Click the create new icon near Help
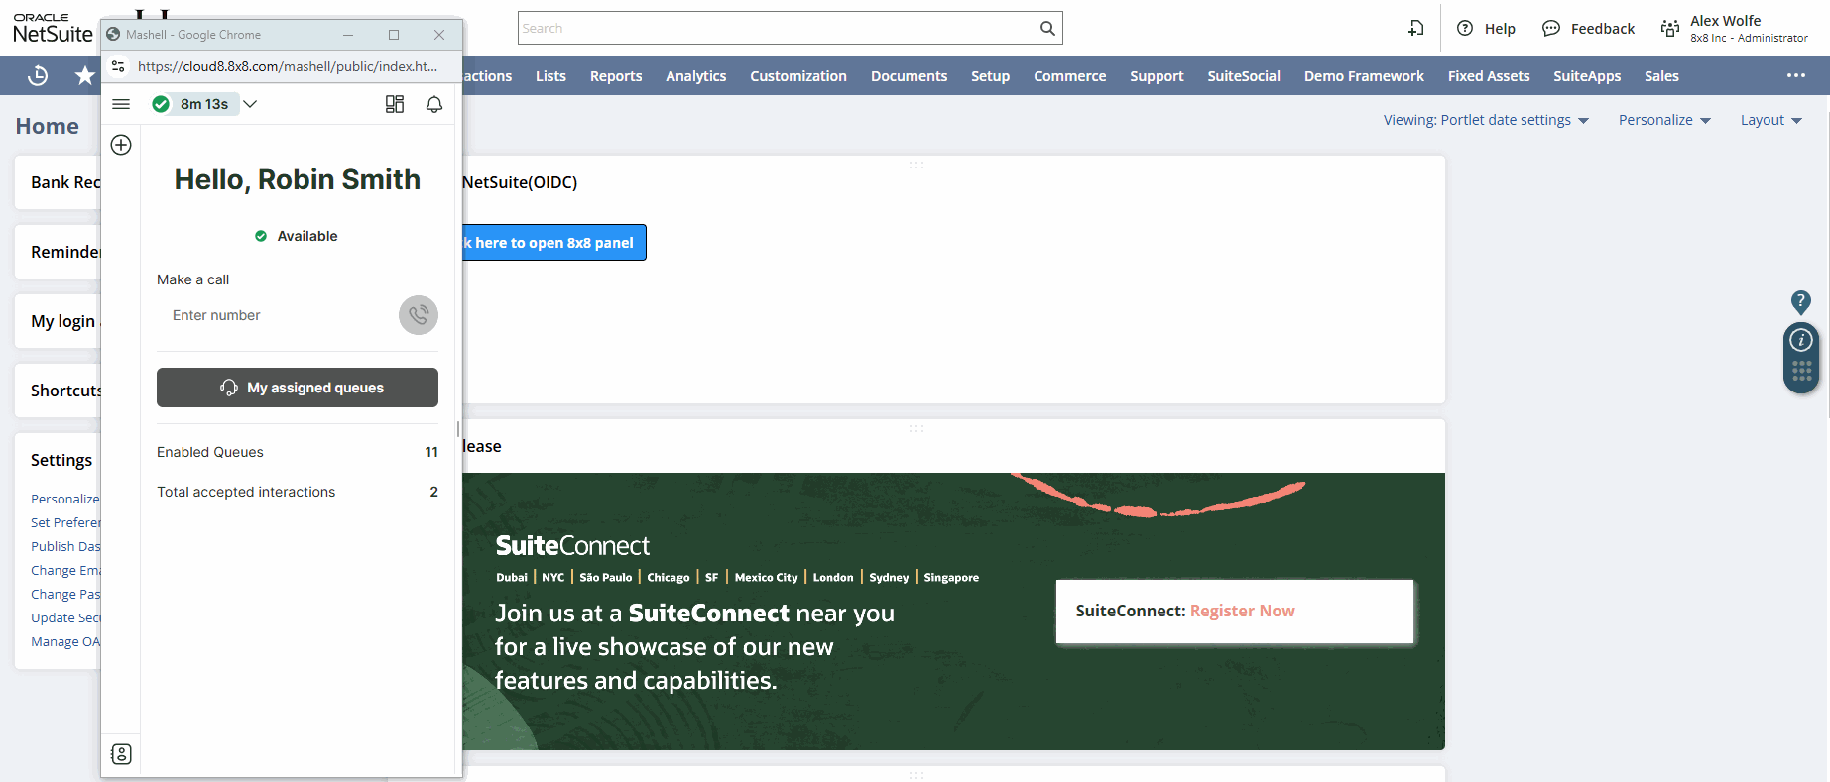The image size is (1830, 782). tap(1416, 28)
